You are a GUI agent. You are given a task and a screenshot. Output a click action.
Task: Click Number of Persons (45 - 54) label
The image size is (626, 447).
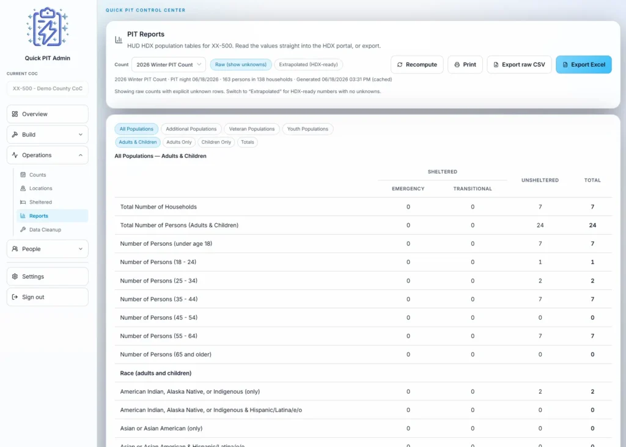pyautogui.click(x=159, y=317)
